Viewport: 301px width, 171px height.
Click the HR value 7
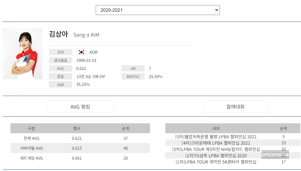150,68
